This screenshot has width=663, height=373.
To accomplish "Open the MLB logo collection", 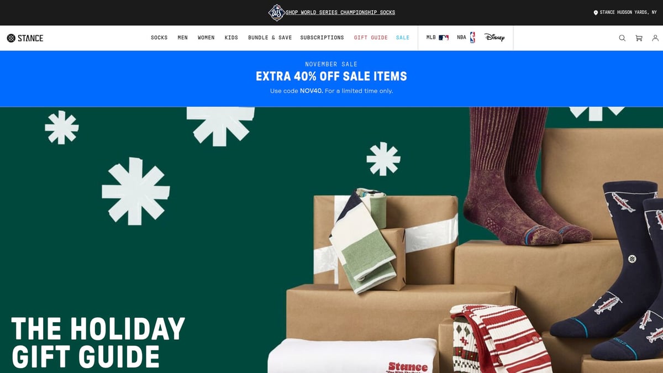I will point(438,38).
